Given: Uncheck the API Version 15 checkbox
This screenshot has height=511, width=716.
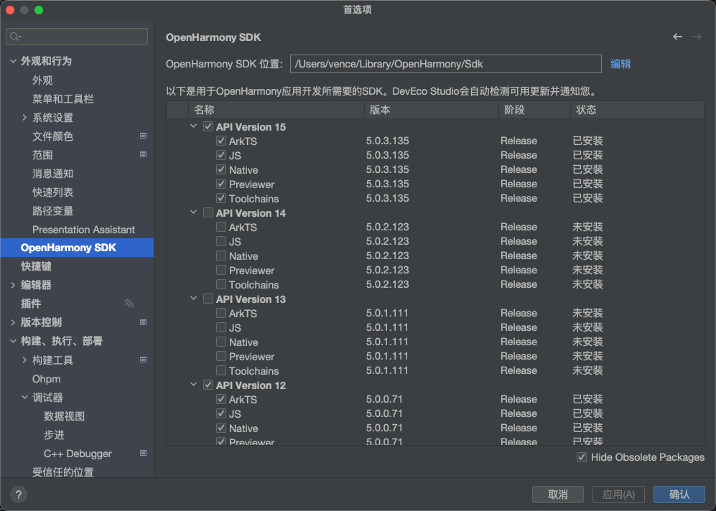Looking at the screenshot, I should pyautogui.click(x=208, y=127).
